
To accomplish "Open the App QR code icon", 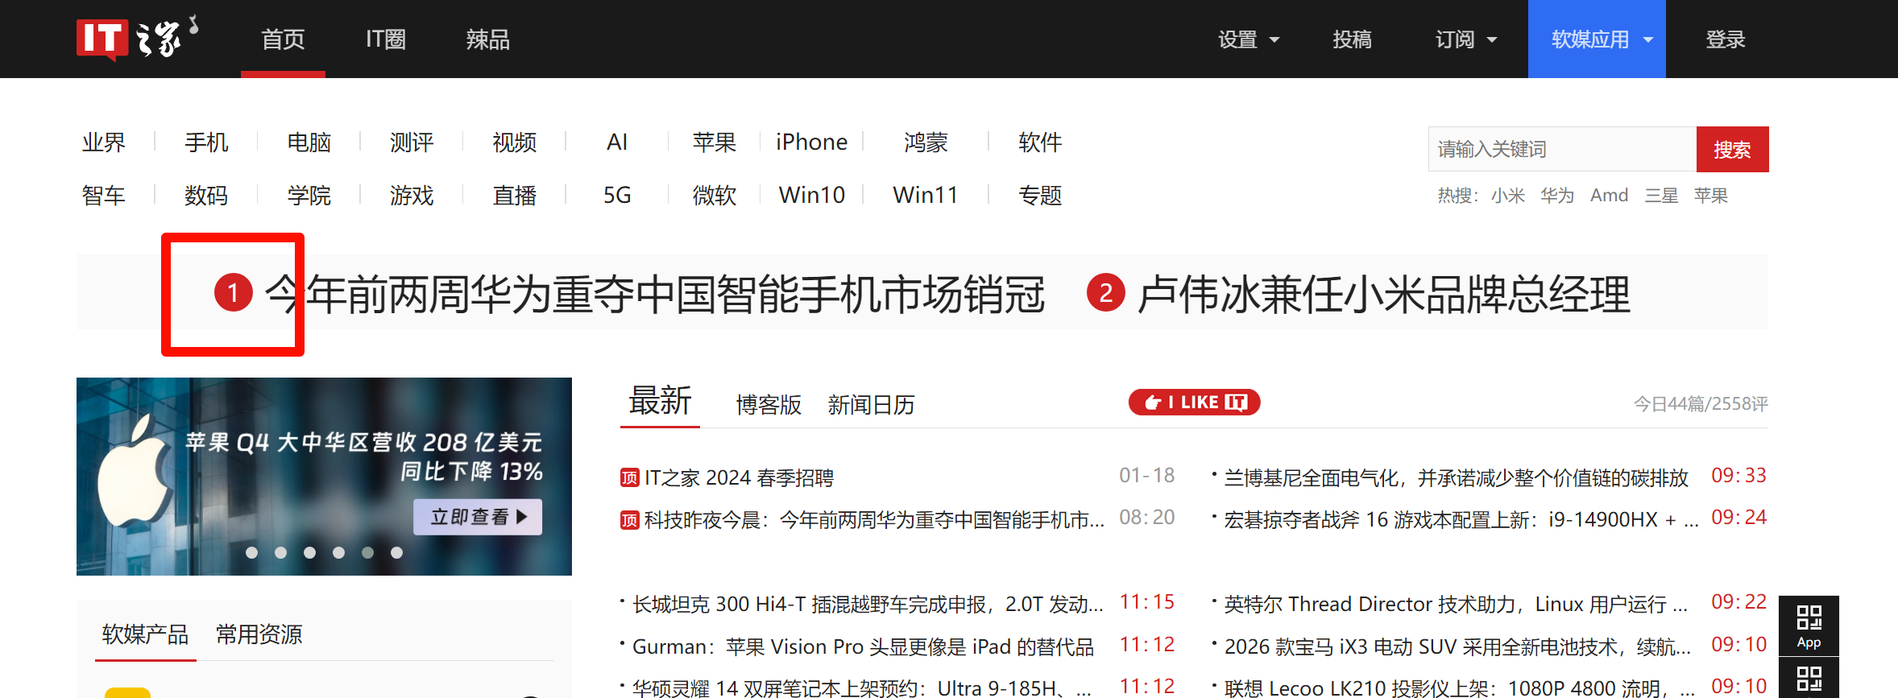I will coord(1809,626).
